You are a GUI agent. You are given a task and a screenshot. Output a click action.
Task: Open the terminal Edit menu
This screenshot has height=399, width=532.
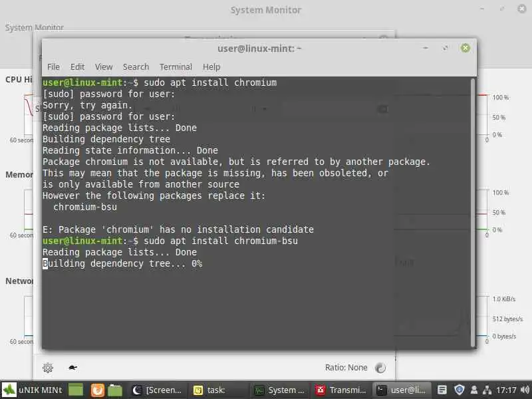(x=77, y=67)
